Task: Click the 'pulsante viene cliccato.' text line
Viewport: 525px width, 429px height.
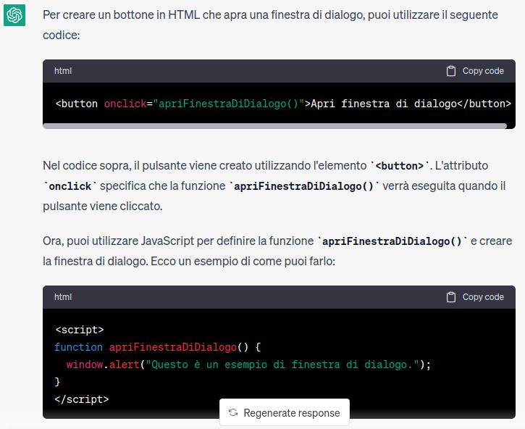Action: click(102, 206)
